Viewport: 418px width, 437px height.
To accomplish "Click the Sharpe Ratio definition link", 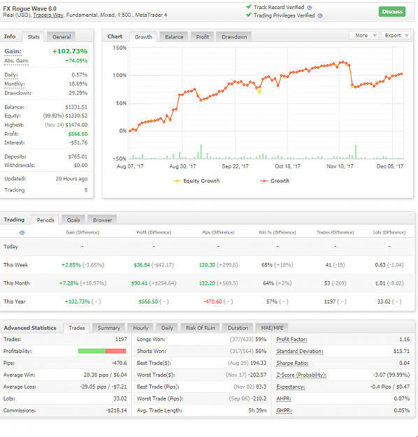I will (x=292, y=363).
